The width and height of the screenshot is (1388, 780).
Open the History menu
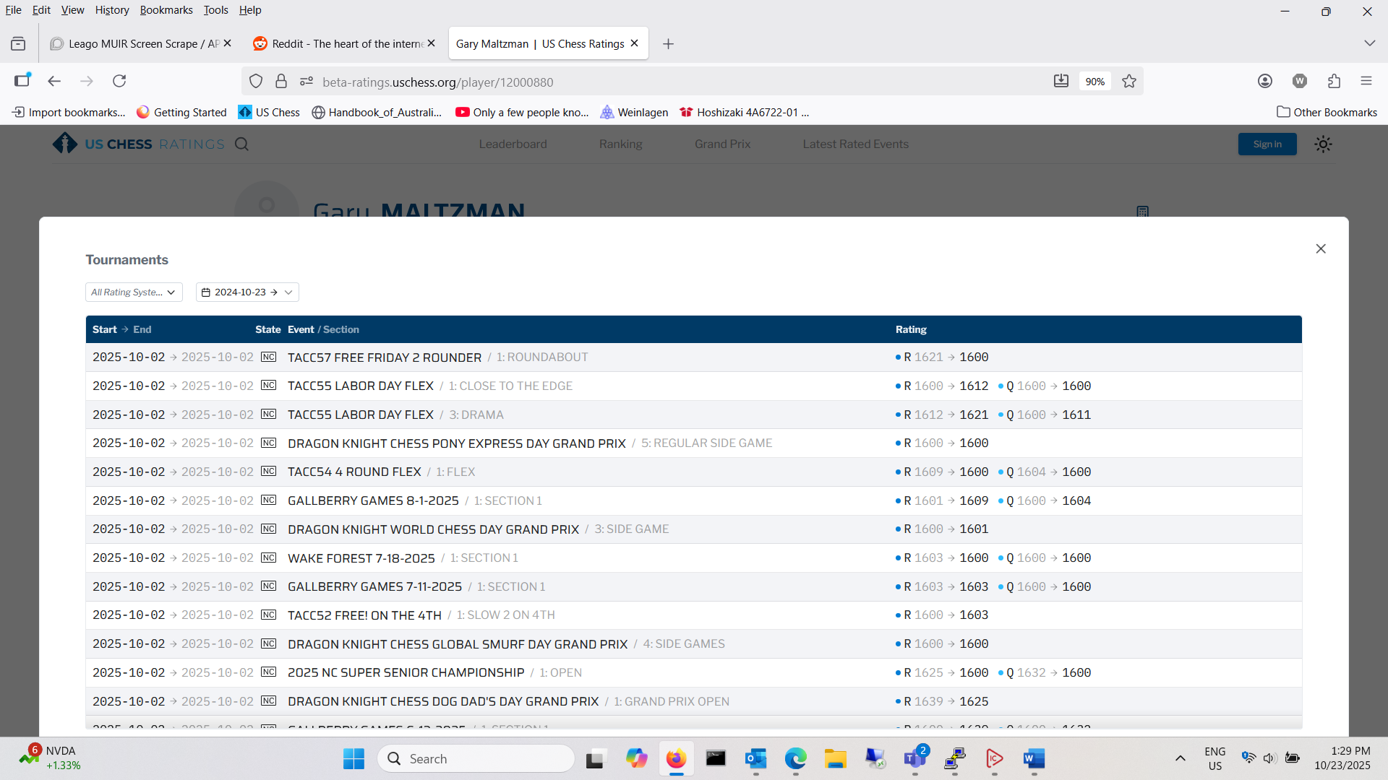click(111, 10)
